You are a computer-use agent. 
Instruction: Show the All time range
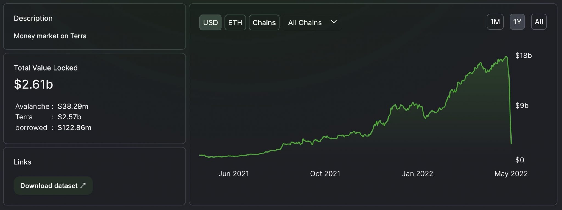click(x=539, y=22)
